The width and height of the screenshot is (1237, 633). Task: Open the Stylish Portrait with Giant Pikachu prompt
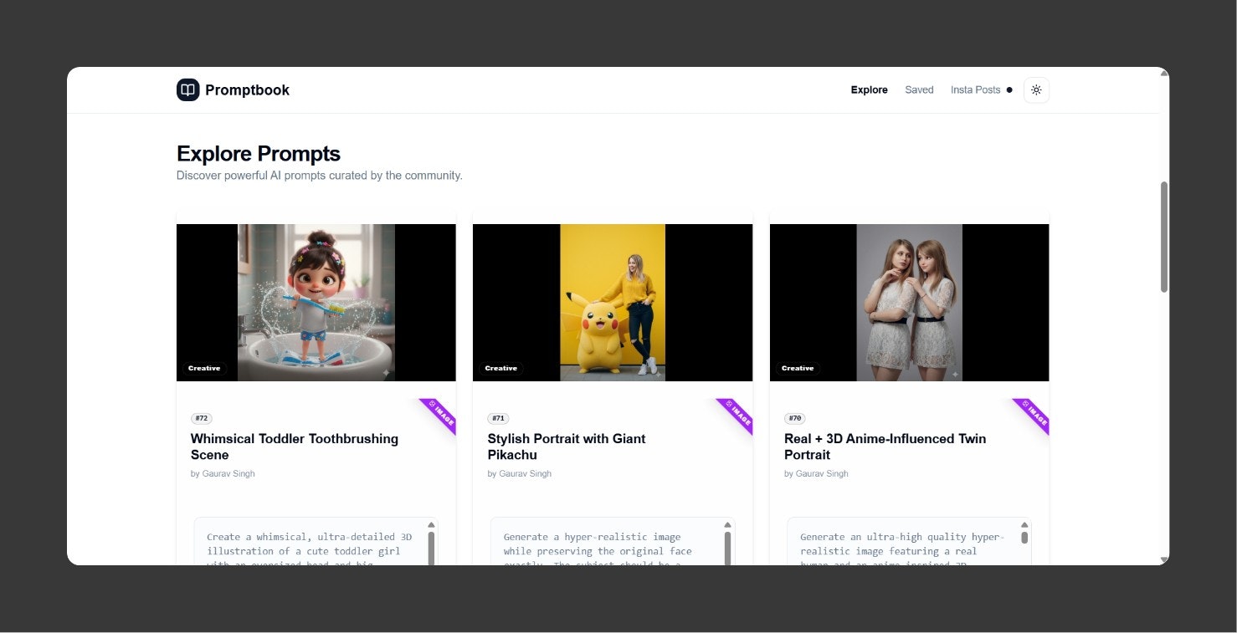coord(567,447)
